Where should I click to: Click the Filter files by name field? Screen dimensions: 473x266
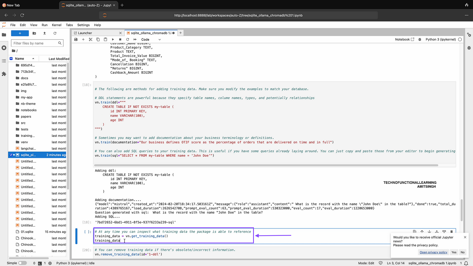click(35, 43)
